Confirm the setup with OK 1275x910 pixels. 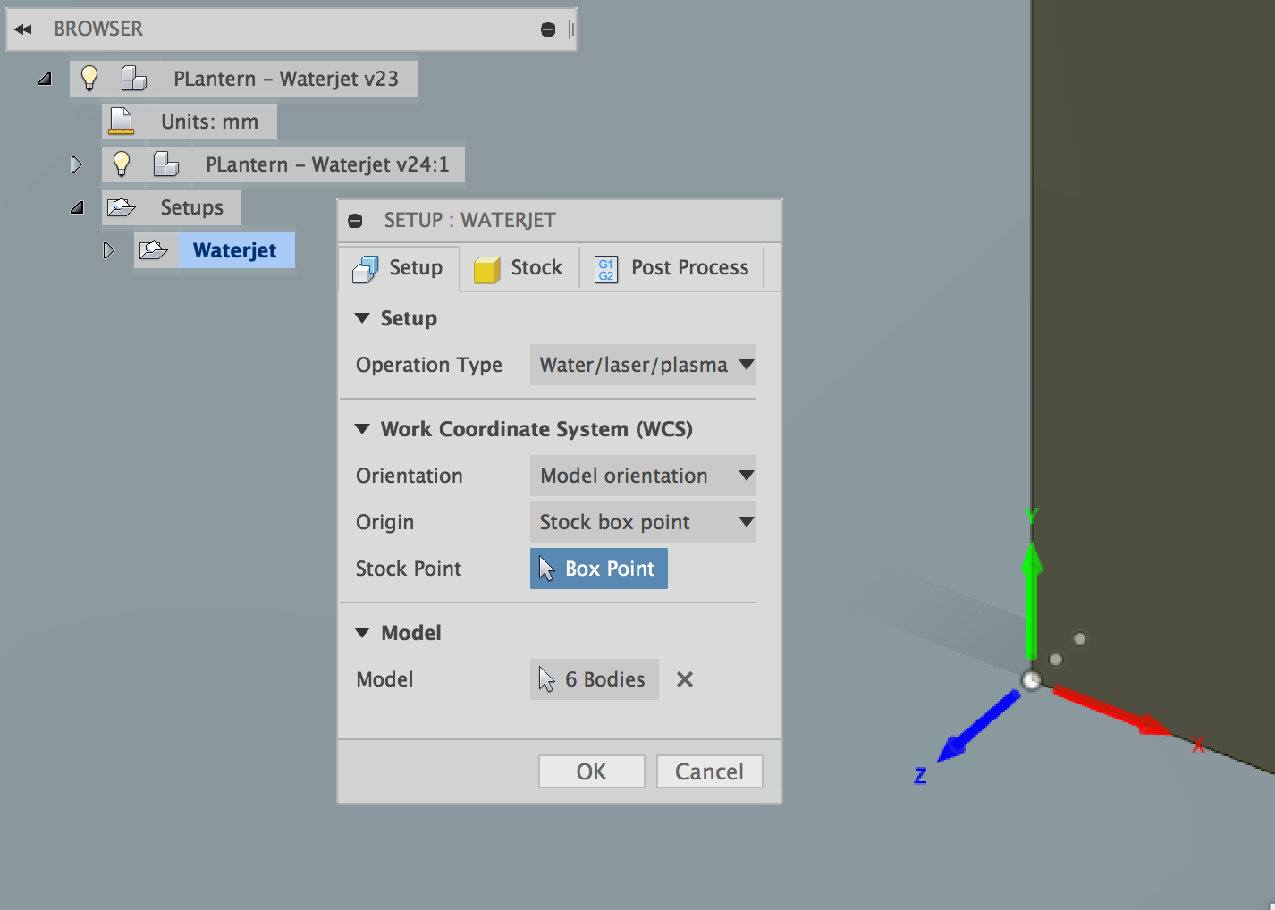pyautogui.click(x=591, y=771)
